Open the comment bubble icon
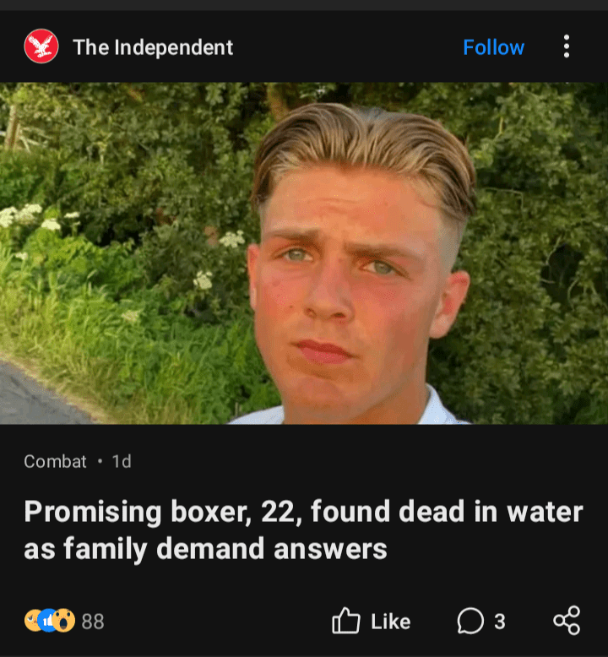The image size is (608, 657). (470, 621)
